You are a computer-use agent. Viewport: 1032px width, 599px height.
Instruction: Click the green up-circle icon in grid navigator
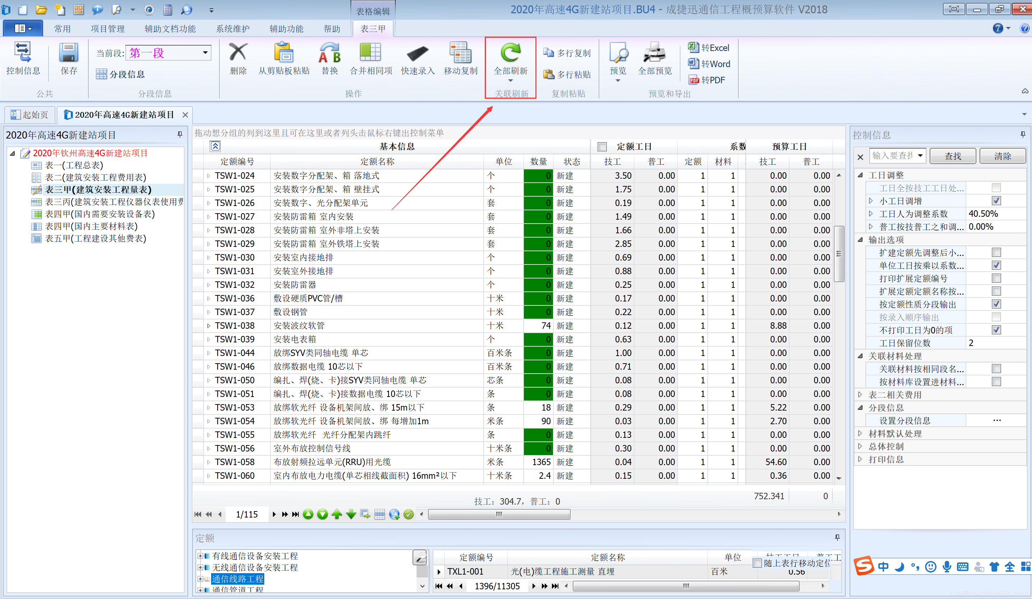click(x=308, y=514)
